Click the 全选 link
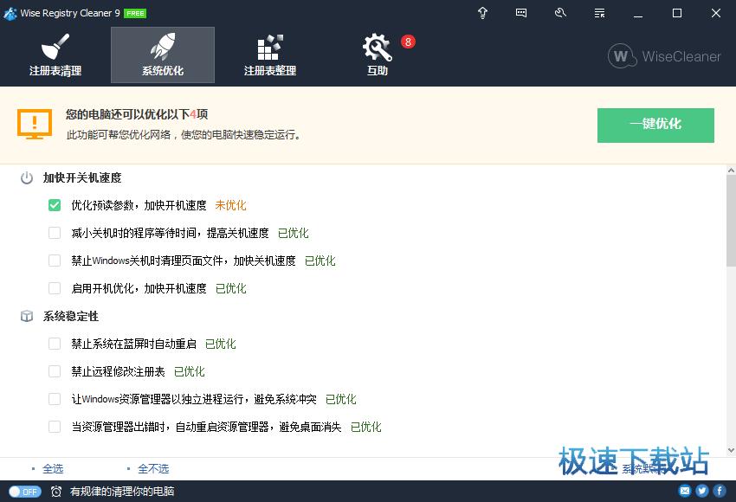This screenshot has width=736, height=502. click(x=53, y=468)
